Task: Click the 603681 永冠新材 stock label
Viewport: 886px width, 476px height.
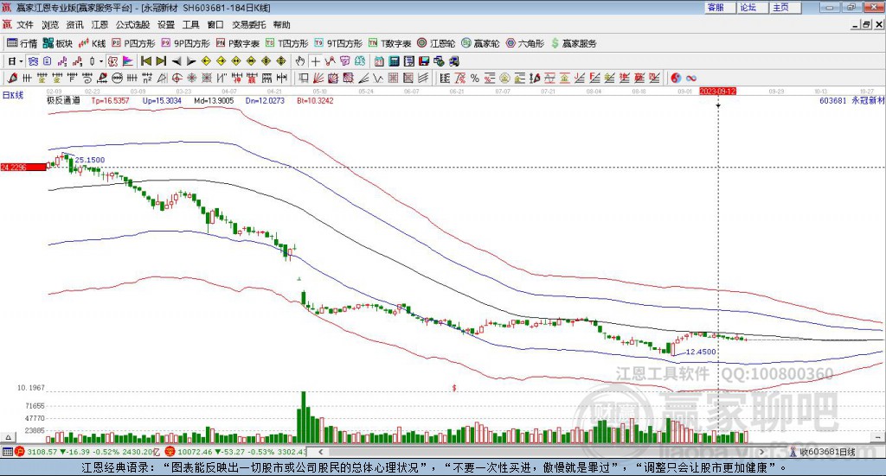Action: point(851,100)
